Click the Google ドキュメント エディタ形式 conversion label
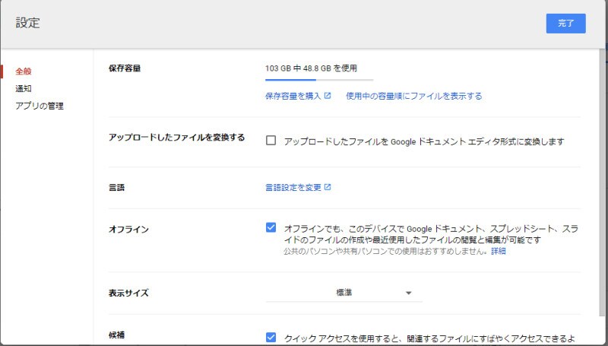Image resolution: width=608 pixels, height=346 pixels. click(424, 141)
